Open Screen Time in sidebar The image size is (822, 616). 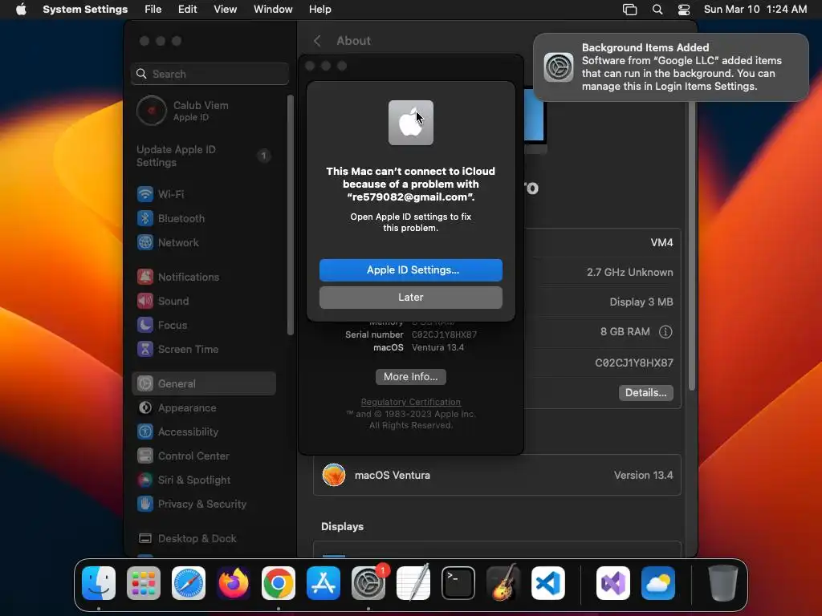(204, 350)
